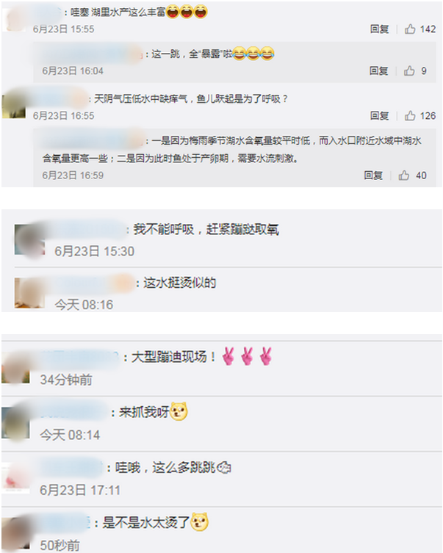Open avatar of 天阴气压低 commenter
This screenshot has width=443, height=553.
(14, 104)
